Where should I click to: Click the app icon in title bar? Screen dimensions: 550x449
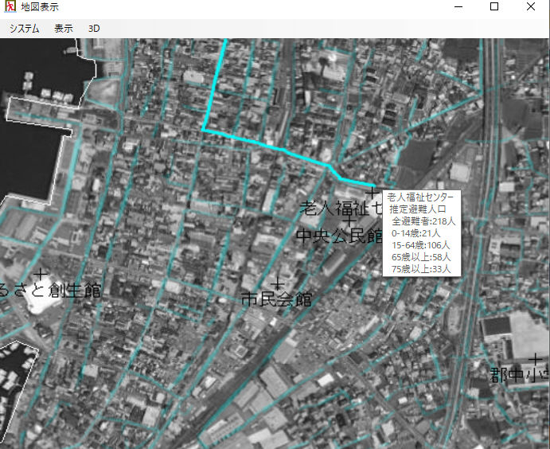click(x=10, y=7)
